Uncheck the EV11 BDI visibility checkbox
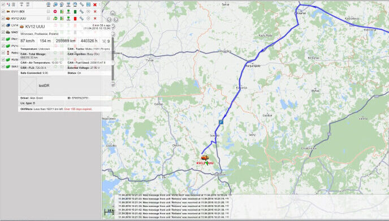 point(3,12)
